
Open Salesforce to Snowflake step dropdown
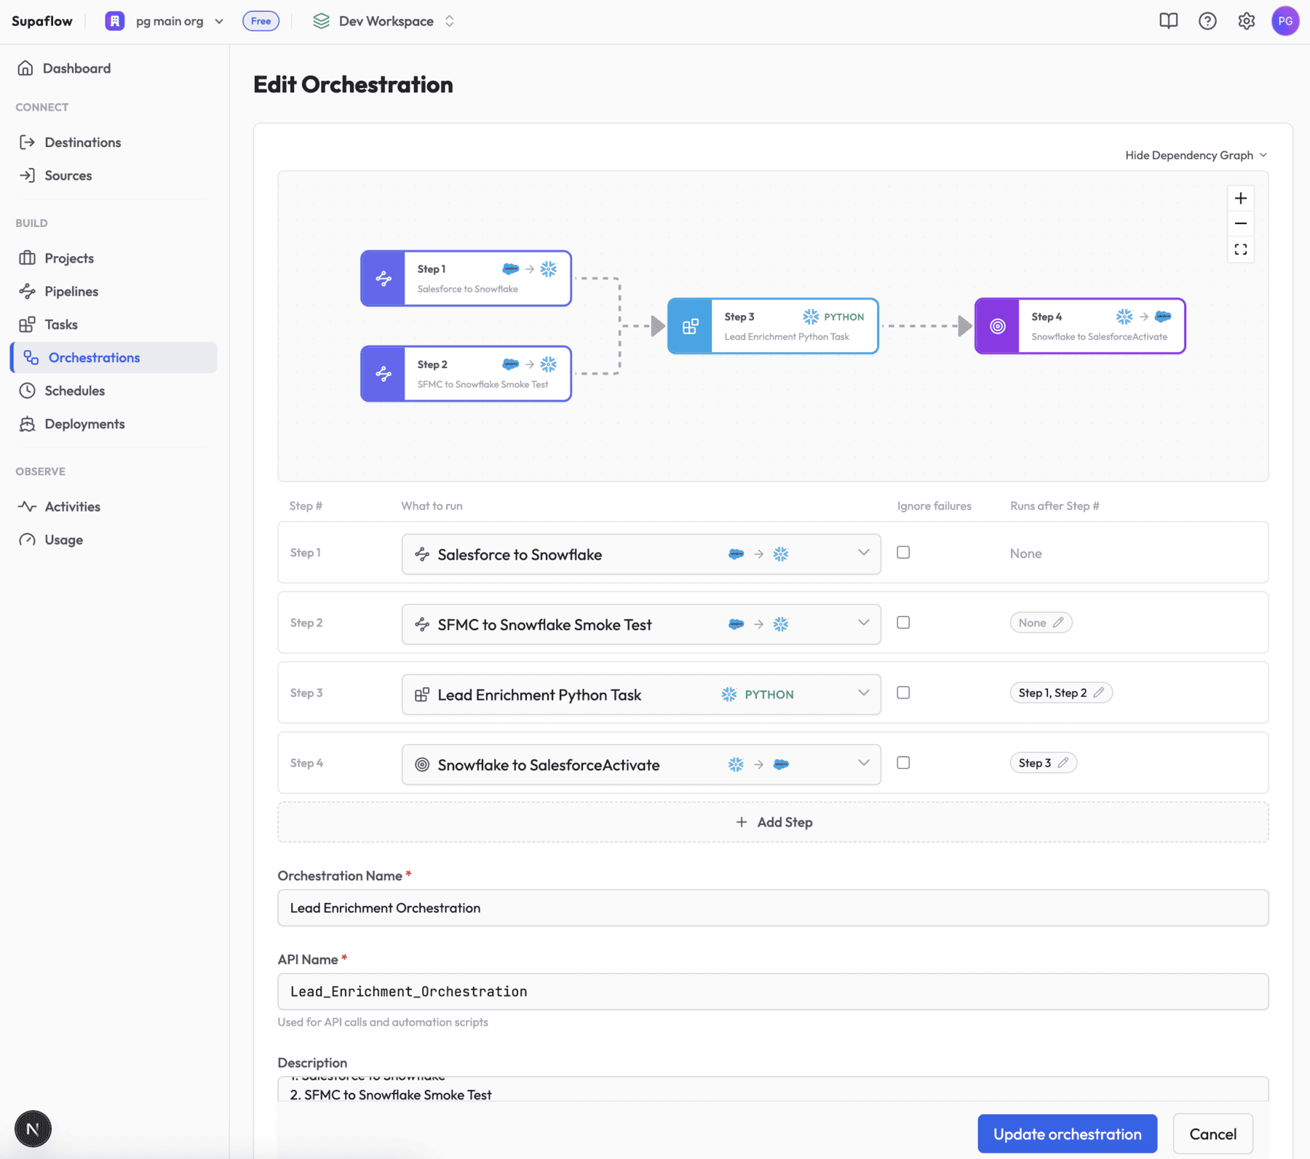coord(641,554)
